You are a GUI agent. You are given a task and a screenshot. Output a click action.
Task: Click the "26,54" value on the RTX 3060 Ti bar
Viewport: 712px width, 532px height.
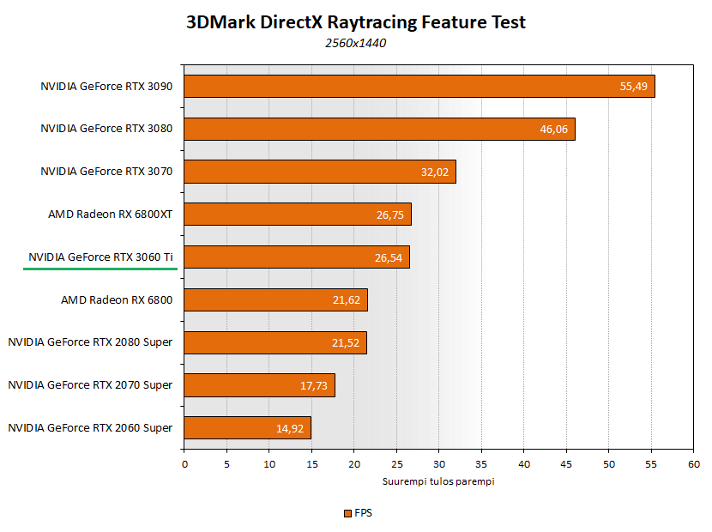point(389,258)
